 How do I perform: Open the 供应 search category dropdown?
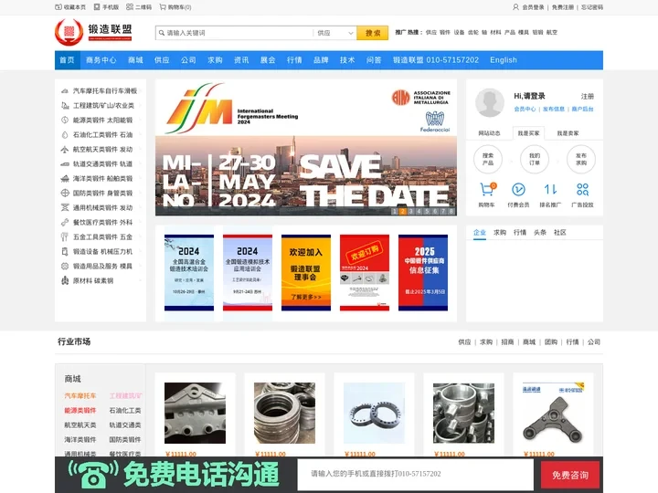coord(334,33)
